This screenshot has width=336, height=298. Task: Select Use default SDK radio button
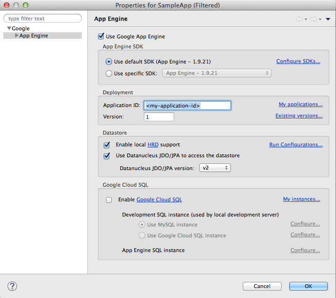pyautogui.click(x=109, y=62)
